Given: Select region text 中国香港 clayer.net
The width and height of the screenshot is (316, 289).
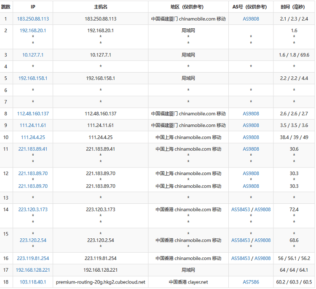Looking at the screenshot, I should point(188,282).
